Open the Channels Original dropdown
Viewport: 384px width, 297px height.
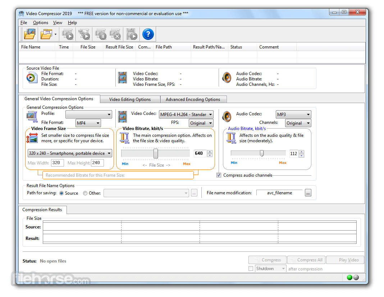point(298,123)
